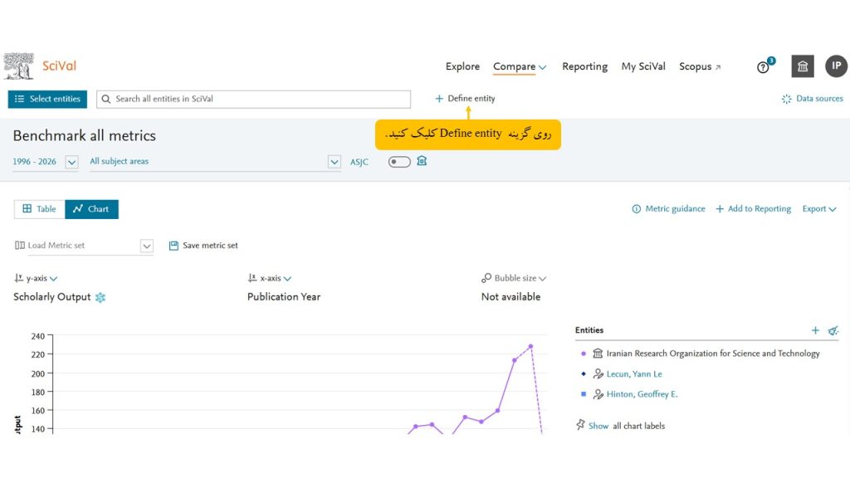Image resolution: width=850 pixels, height=478 pixels.
Task: Click the highlight icon in Entities panel
Action: (x=833, y=330)
